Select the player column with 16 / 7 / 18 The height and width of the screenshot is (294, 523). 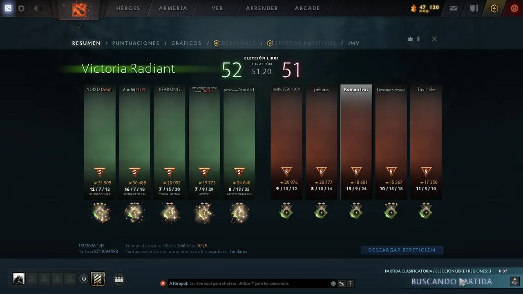coord(135,142)
